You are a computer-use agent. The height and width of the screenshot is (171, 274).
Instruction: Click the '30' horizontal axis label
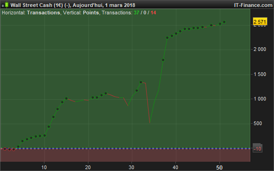tap(131, 167)
